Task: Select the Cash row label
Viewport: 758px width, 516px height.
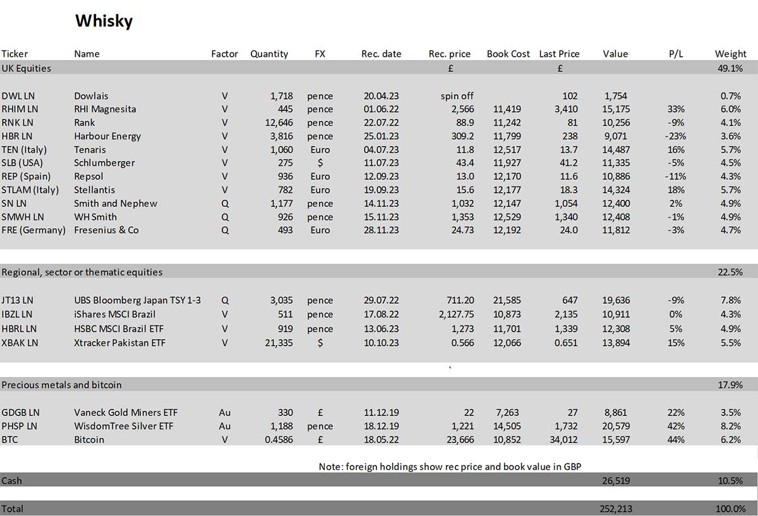Action: [12, 481]
